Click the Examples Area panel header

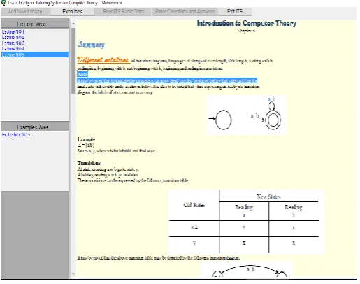35,127
